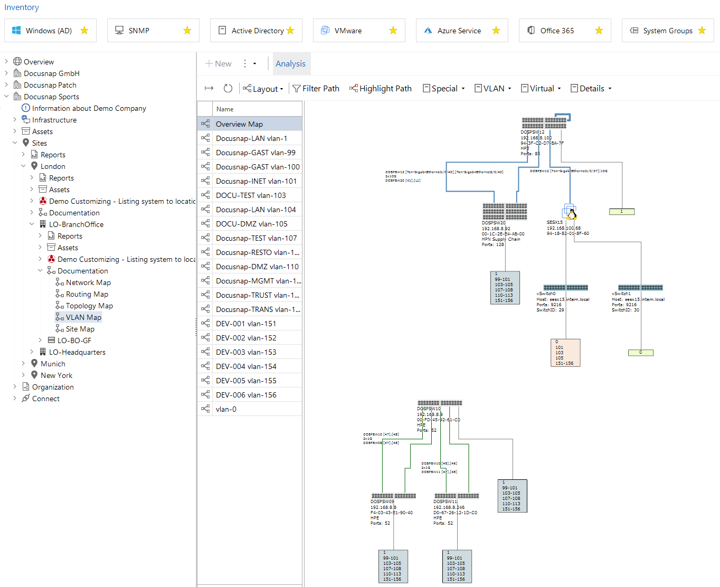The width and height of the screenshot is (720, 587).
Task: Toggle favorite star on VMware tile
Action: pyautogui.click(x=393, y=31)
